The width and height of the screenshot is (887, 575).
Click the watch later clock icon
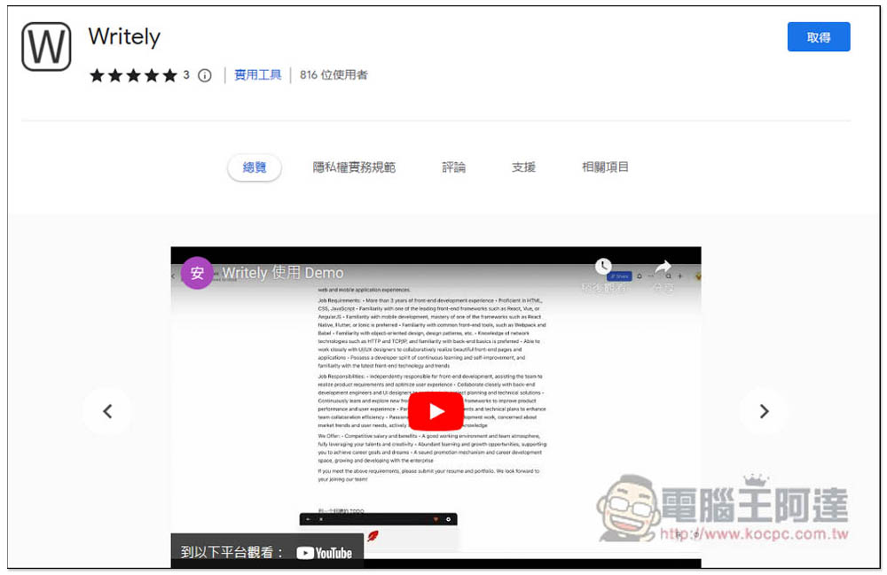[603, 266]
